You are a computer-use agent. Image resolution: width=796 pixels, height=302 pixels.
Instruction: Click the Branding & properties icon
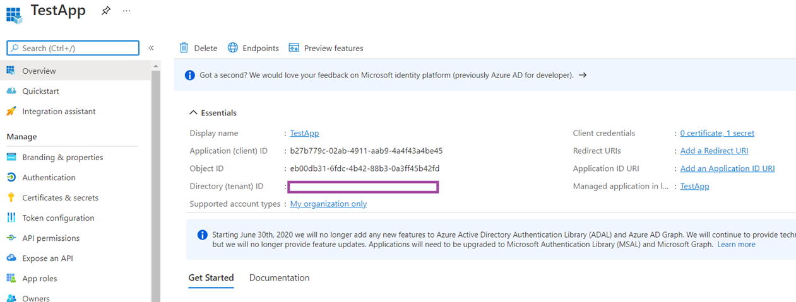pos(11,157)
